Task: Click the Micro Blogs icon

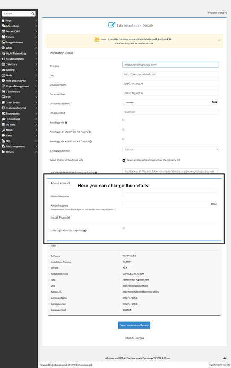Action: [3, 26]
